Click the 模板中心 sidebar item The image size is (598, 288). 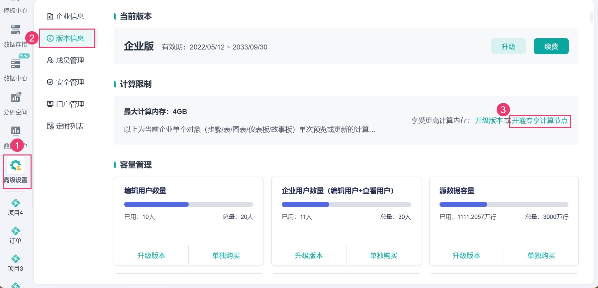(x=15, y=11)
